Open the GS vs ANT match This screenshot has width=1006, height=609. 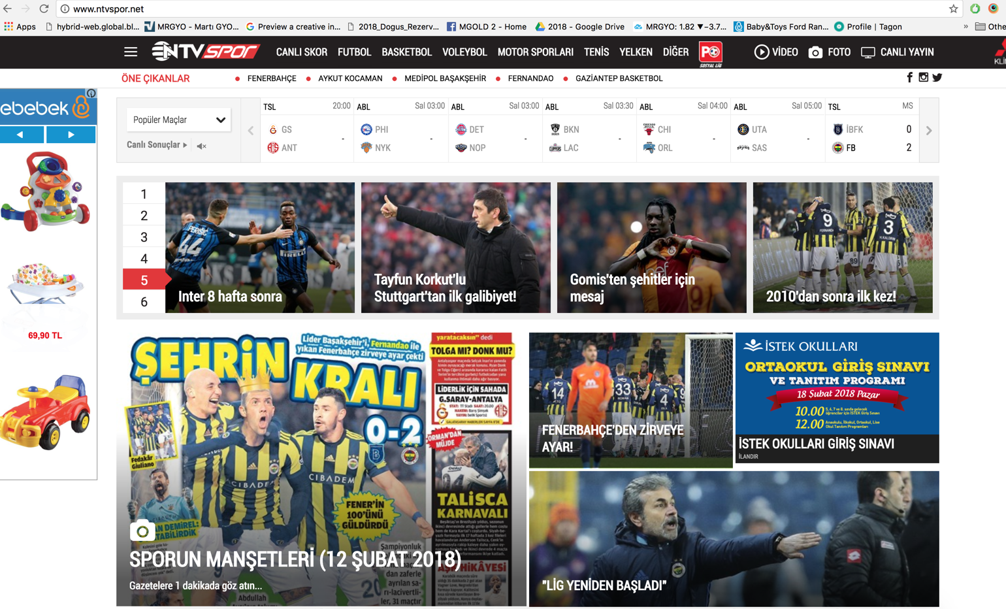point(307,130)
